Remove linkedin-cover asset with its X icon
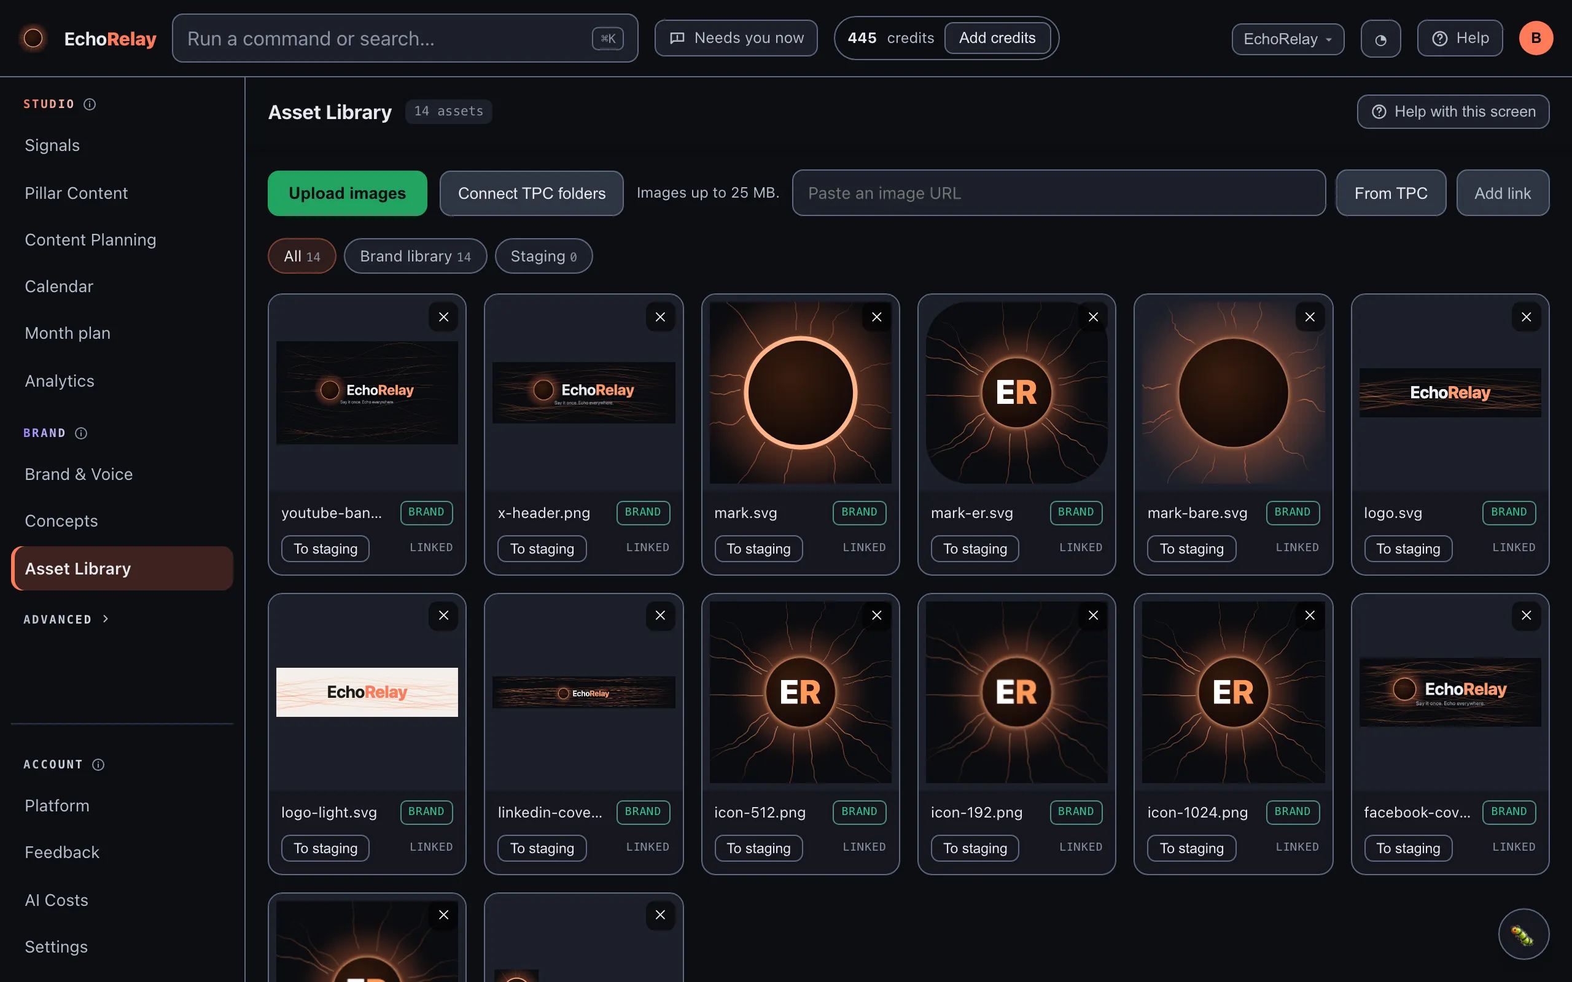The image size is (1572, 982). pos(660,615)
